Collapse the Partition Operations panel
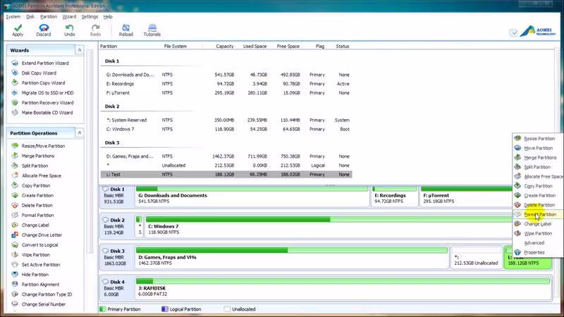This screenshot has width=564, height=317. pyautogui.click(x=80, y=133)
